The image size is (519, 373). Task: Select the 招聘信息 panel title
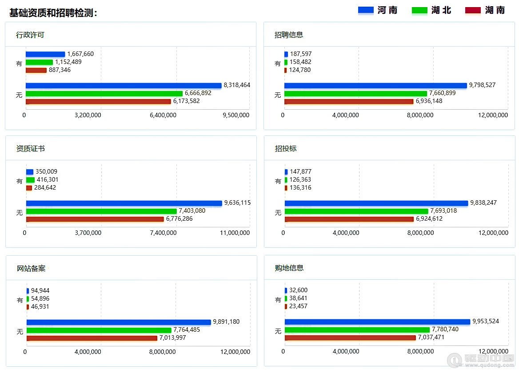click(x=289, y=35)
